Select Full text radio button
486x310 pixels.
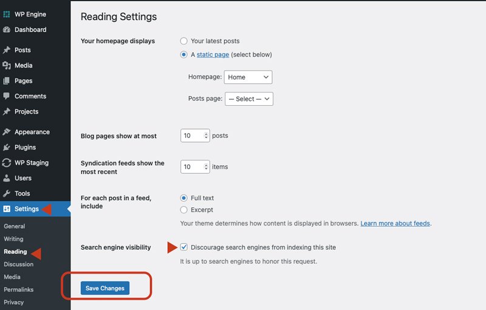click(x=184, y=198)
